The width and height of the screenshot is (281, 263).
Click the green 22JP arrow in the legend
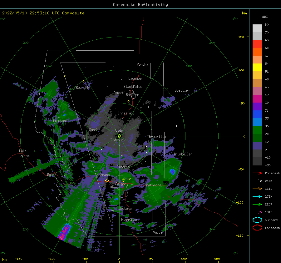point(257,204)
